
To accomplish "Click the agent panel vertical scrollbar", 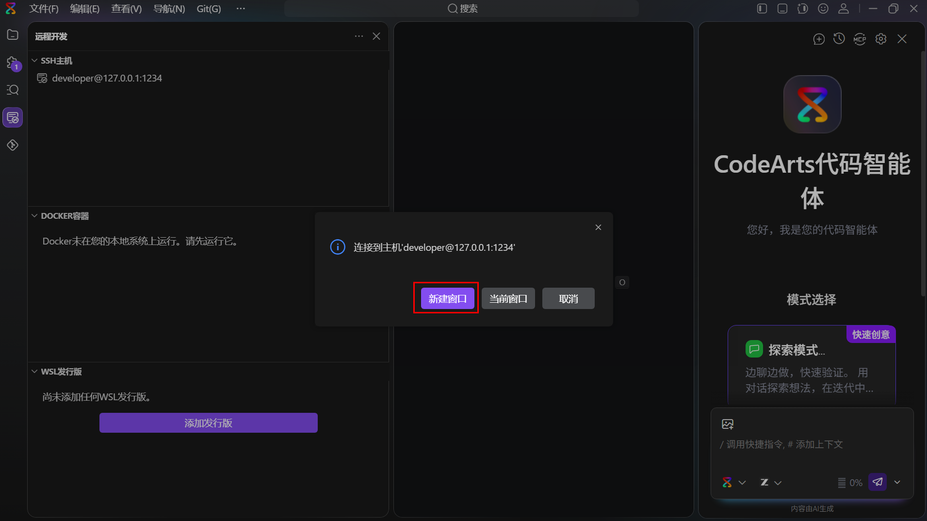I will [923, 173].
